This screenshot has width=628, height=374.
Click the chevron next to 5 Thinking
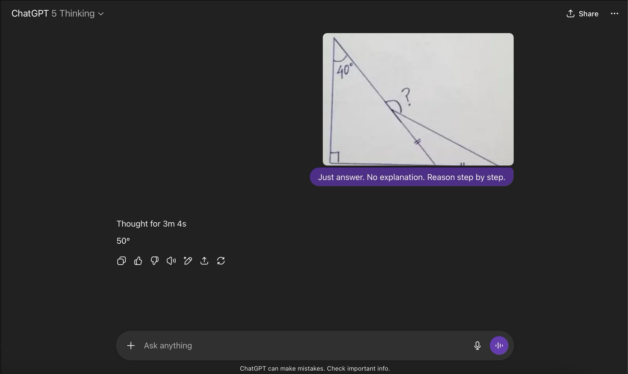point(101,14)
